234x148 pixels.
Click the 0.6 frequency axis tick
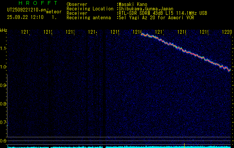pos(3,141)
